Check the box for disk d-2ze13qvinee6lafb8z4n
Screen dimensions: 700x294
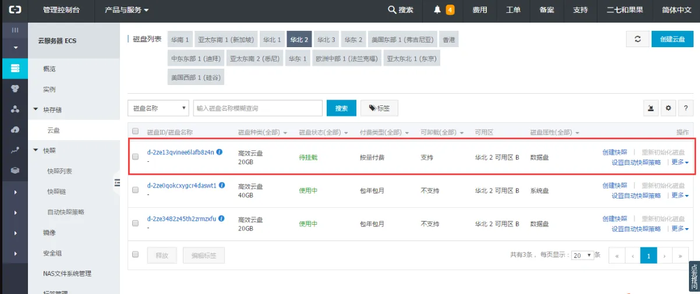coord(136,157)
